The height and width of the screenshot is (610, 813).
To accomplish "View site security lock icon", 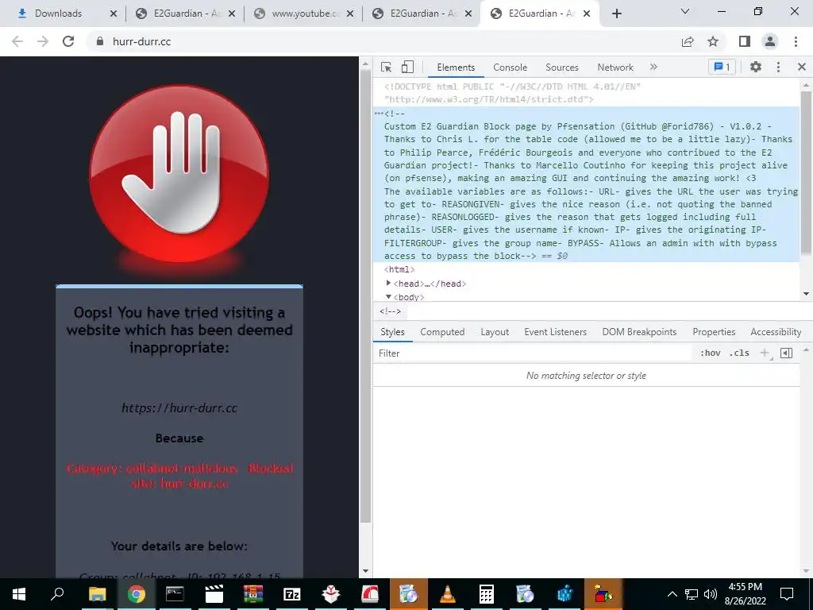I will (100, 41).
